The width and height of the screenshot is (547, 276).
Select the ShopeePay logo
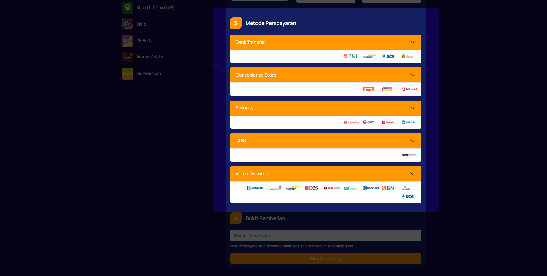click(x=351, y=122)
